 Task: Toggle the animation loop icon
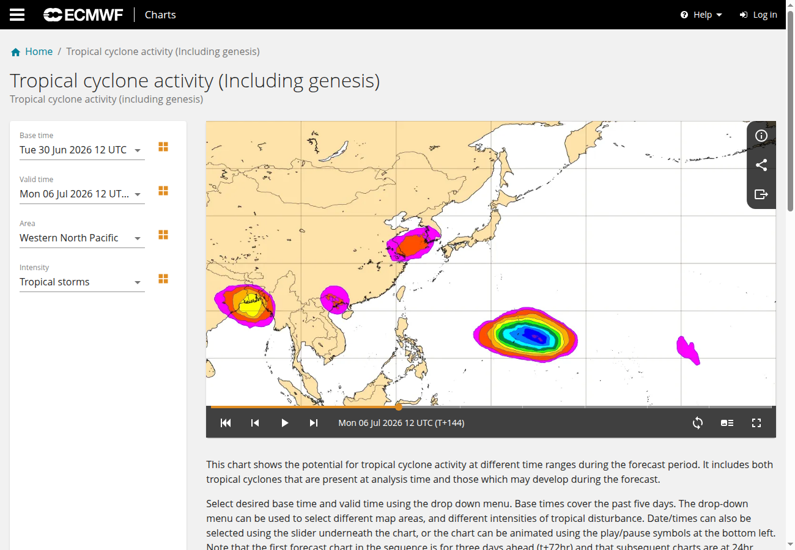698,423
